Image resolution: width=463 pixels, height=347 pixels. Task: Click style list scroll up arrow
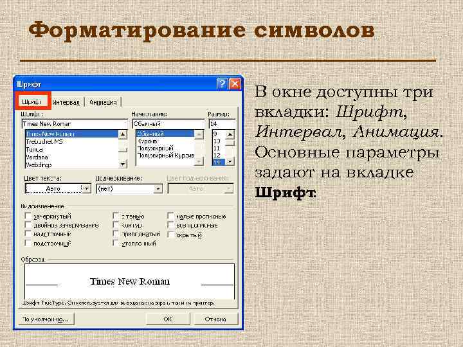199,134
